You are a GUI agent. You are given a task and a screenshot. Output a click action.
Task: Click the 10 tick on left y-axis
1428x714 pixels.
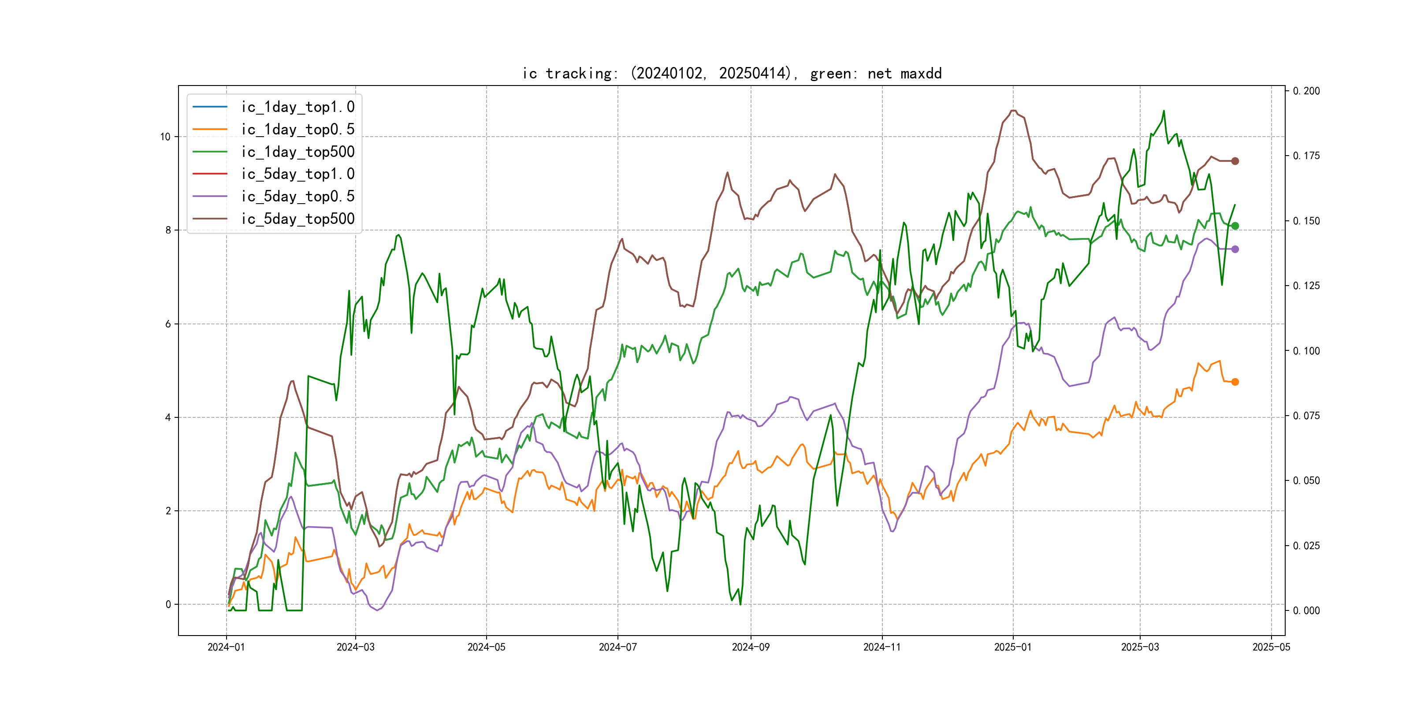(165, 137)
